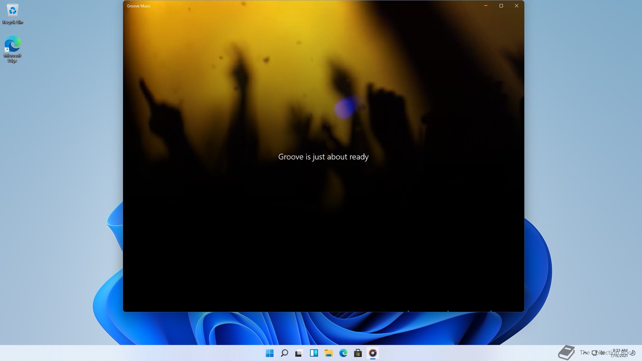Screen dimensions: 642x361
Task: Launch Microsoft Edge from taskbar
Action: [x=343, y=353]
